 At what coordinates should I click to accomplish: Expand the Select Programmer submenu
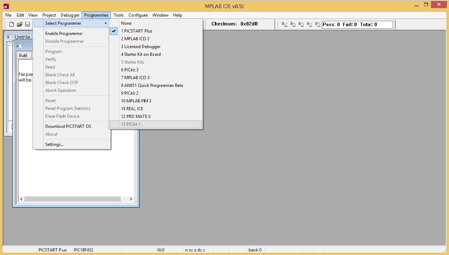coord(72,23)
